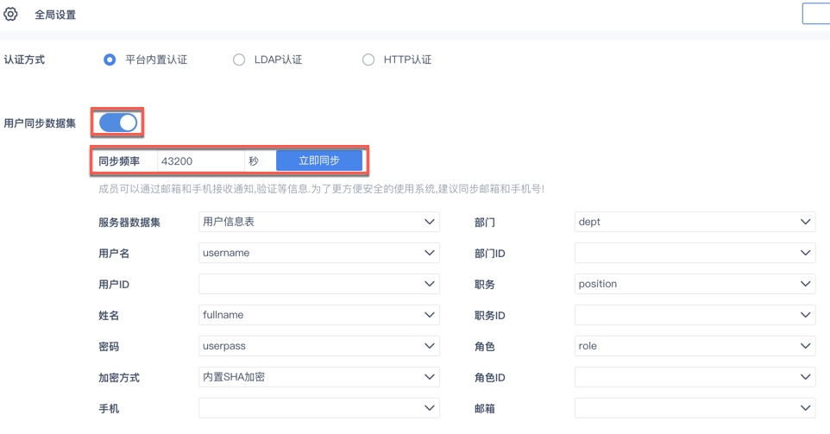Select platform built-in authentication (平台内置认证)
This screenshot has height=434, width=830.
pyautogui.click(x=110, y=60)
